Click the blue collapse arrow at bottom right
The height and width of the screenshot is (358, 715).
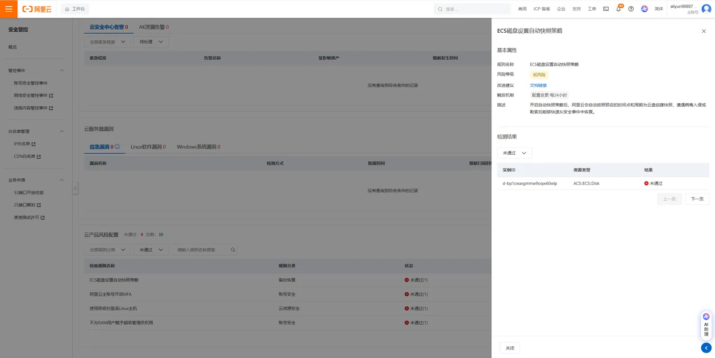(x=706, y=348)
